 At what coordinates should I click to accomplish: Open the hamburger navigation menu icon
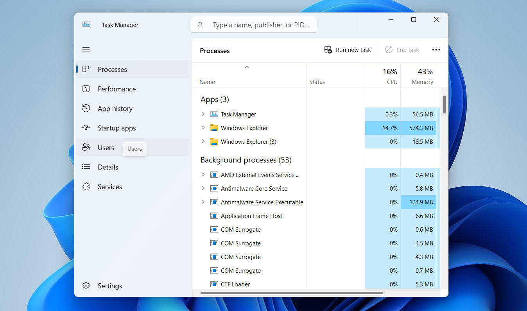(86, 50)
